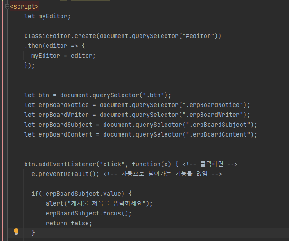
Task: Click the erpBoardContent declaration line
Action: 140,135
